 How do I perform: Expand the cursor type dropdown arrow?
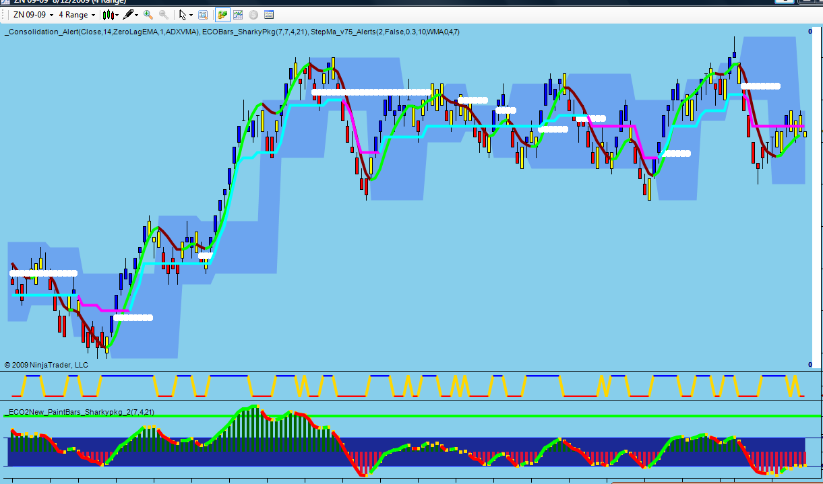click(x=191, y=15)
